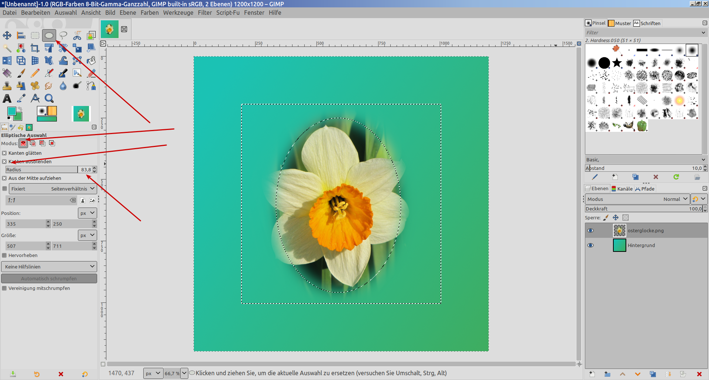Viewport: 709px width, 380px height.
Task: Select the Pencil tool
Action: click(x=35, y=73)
